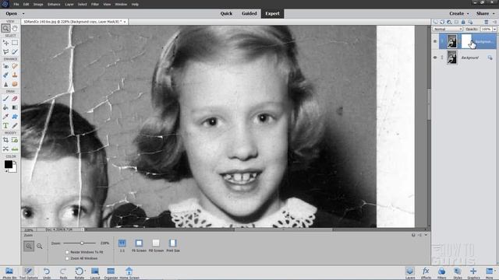Viewport: 499px width, 280px height.
Task: Select the Pencil tool
Action: tap(15, 126)
